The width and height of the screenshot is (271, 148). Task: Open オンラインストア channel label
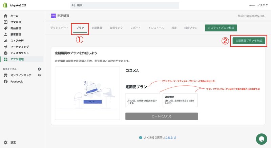tap(21, 75)
